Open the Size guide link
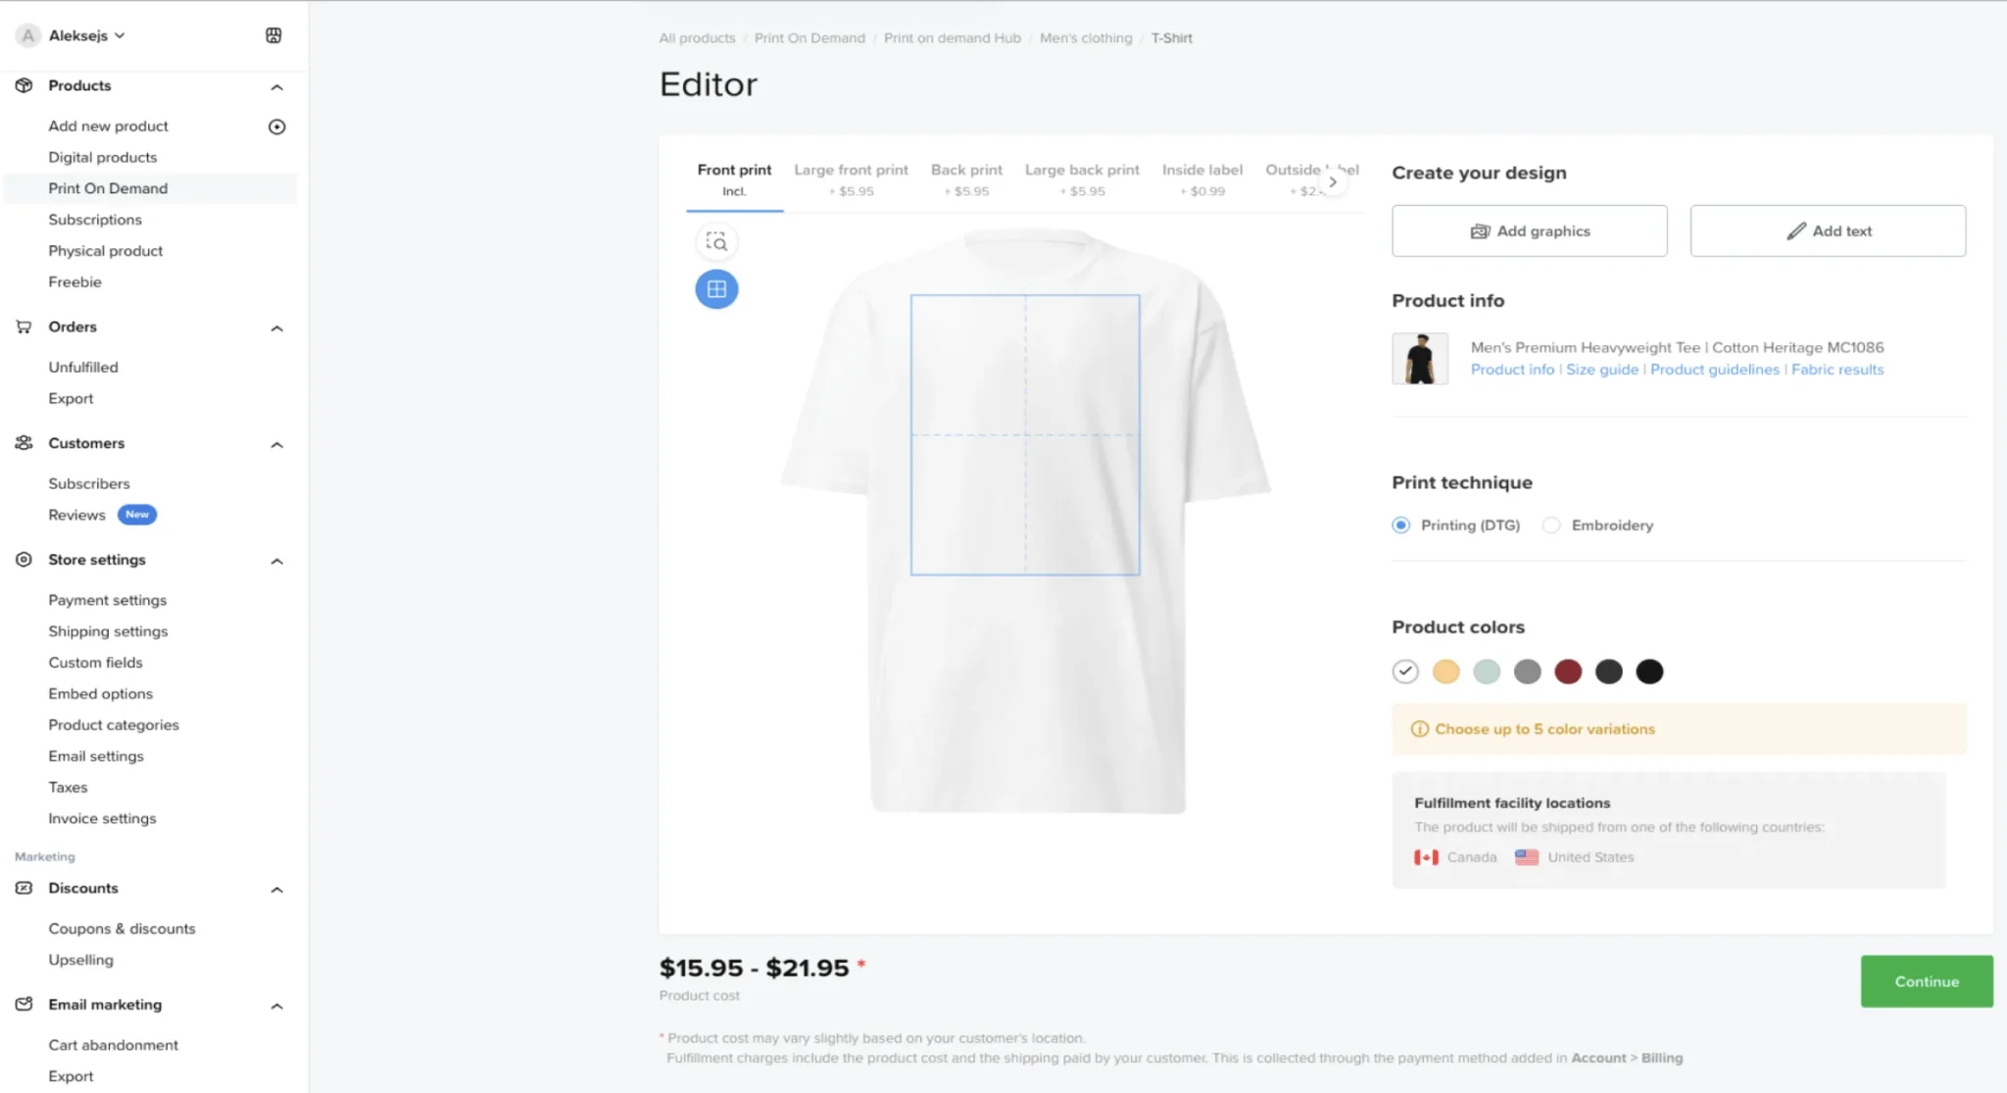This screenshot has height=1093, width=2007. pyautogui.click(x=1602, y=370)
